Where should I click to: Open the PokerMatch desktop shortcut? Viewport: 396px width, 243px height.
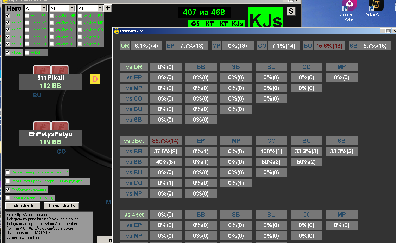click(376, 9)
